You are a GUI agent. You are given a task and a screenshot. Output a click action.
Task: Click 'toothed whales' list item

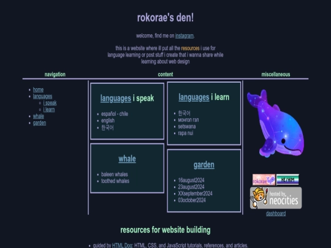[x=115, y=181]
